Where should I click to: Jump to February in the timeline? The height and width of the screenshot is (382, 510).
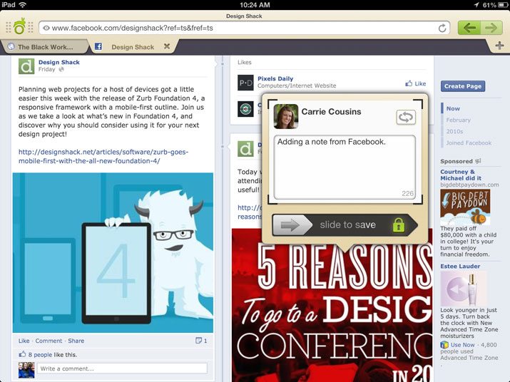pyautogui.click(x=458, y=120)
